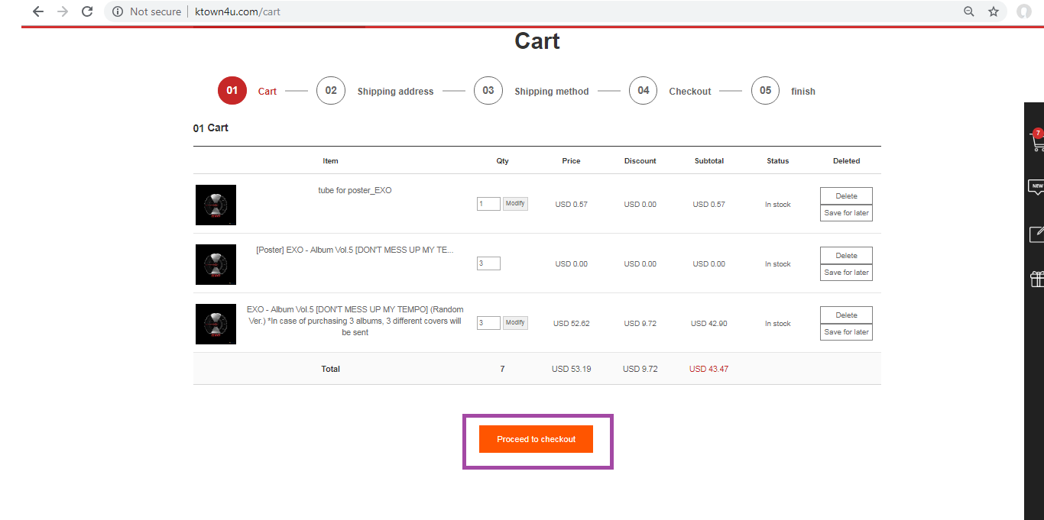This screenshot has height=520, width=1044.
Task: Select step 01 Cart circle
Action: point(232,90)
